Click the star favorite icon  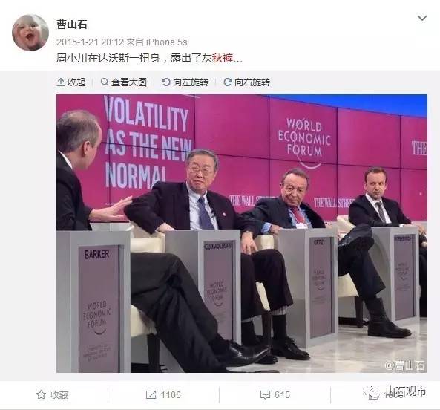click(x=42, y=395)
